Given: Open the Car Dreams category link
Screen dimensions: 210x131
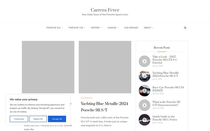Looking at the screenshot, I should (x=87, y=98).
